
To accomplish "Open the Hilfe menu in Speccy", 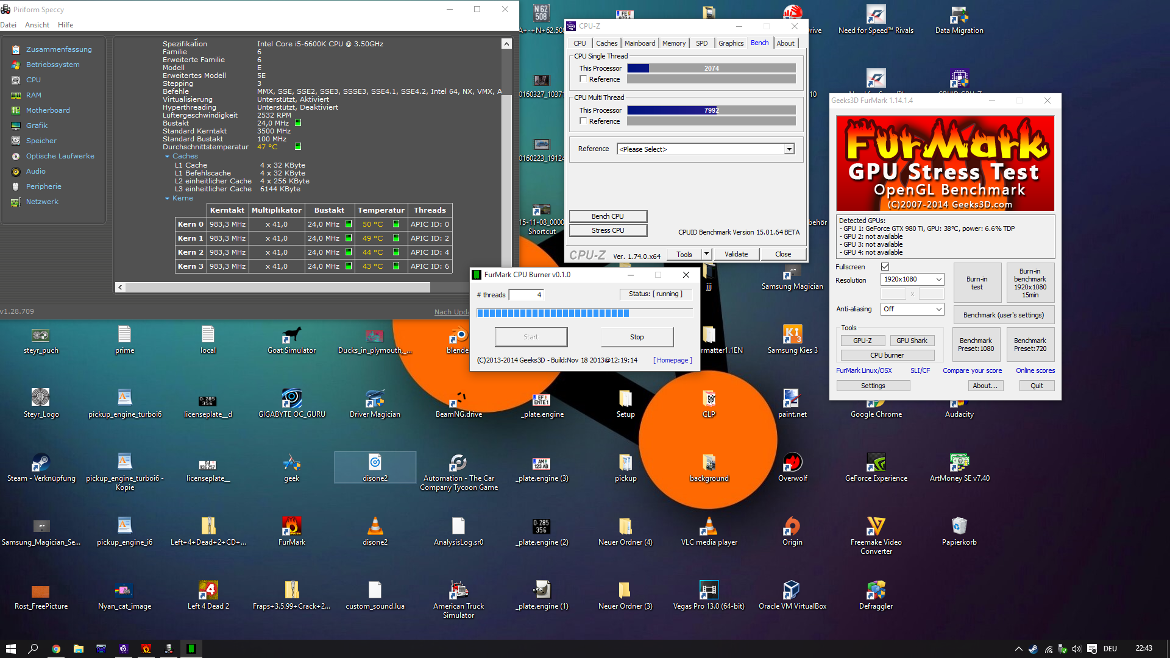I will (x=66, y=25).
